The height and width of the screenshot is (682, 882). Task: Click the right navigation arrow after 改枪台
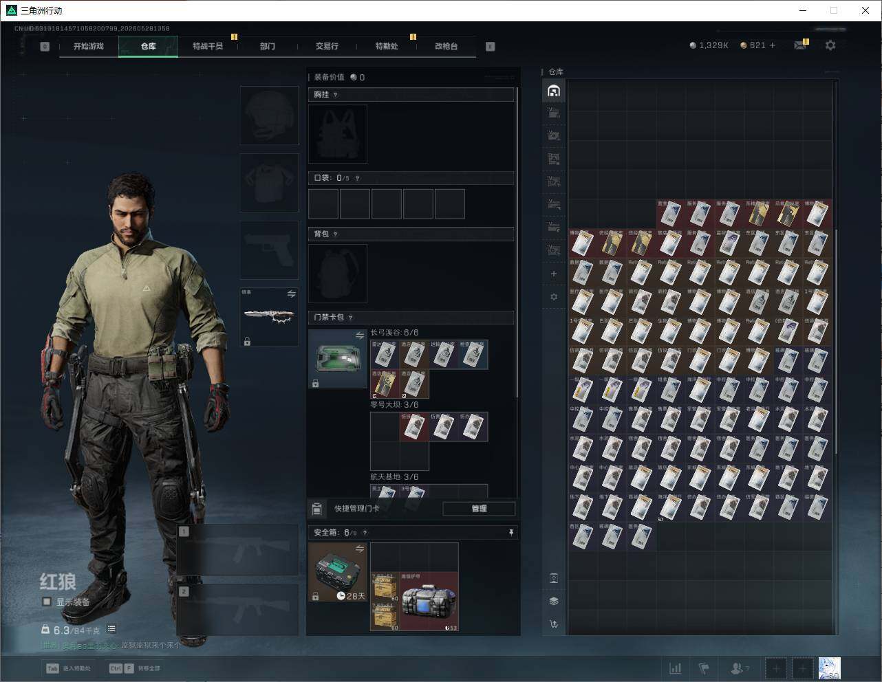tap(491, 47)
